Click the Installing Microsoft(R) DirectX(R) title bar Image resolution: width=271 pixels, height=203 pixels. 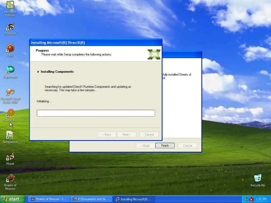(x=96, y=43)
